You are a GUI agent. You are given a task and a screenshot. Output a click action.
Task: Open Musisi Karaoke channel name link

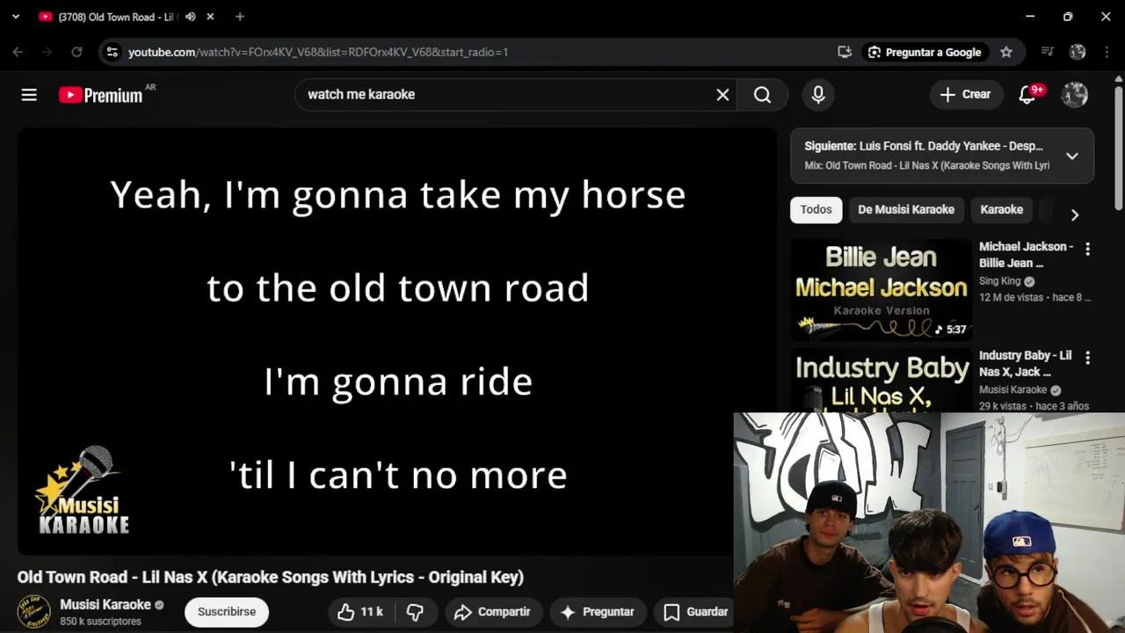pyautogui.click(x=105, y=605)
